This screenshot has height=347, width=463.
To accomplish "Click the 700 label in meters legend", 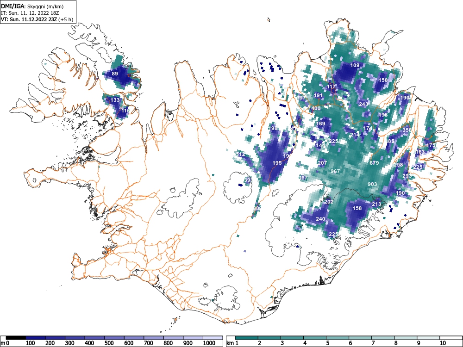I will (x=149, y=343).
